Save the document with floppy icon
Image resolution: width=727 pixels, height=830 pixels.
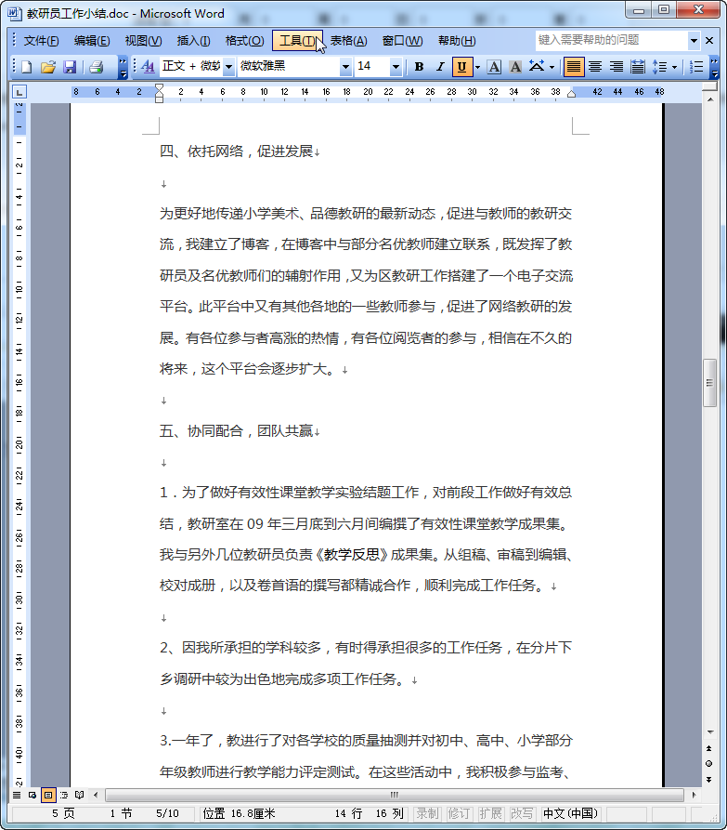pyautogui.click(x=70, y=67)
